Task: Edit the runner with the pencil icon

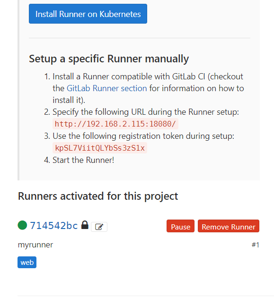Action: click(99, 227)
